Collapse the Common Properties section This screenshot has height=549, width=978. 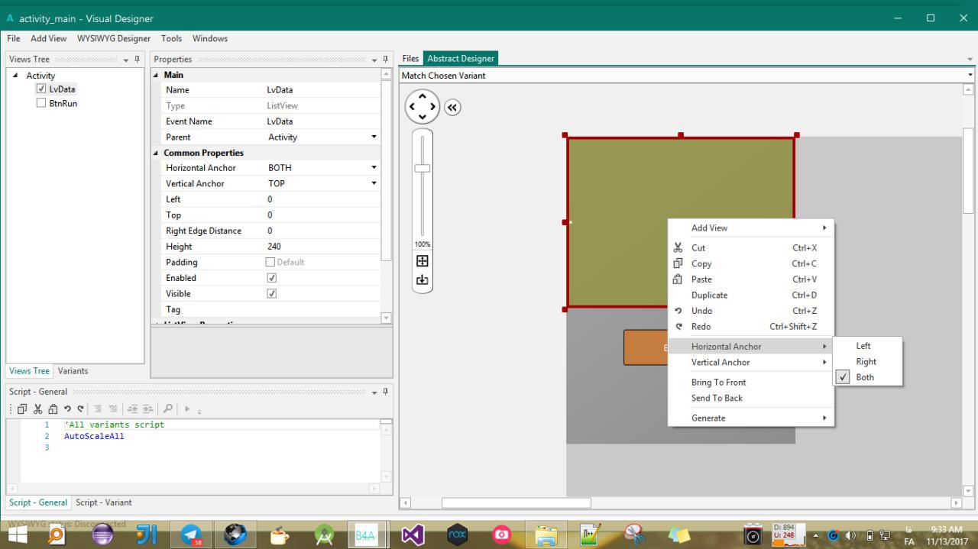tap(157, 153)
